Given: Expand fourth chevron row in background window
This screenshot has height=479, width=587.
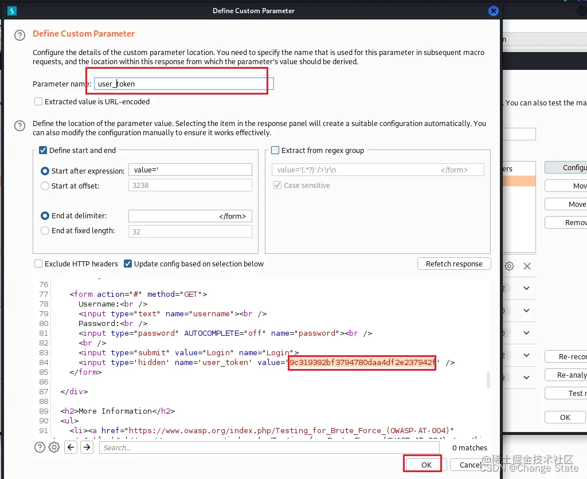Looking at the screenshot, I should click(526, 355).
